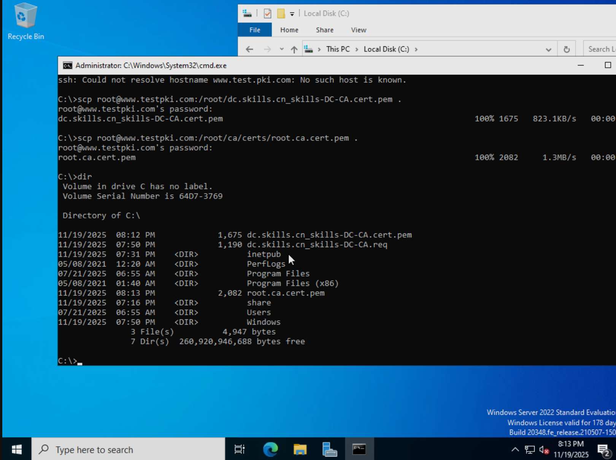Click dc.skills.cn_skills-DC-CA.req in the dir listing
The width and height of the screenshot is (616, 460).
point(317,245)
